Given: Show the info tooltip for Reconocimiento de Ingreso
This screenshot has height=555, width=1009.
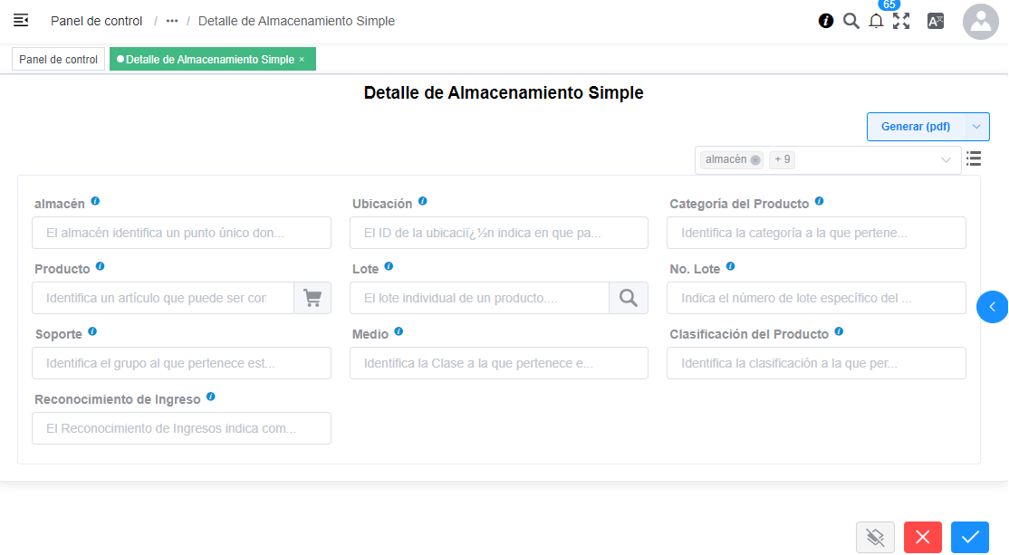Looking at the screenshot, I should pyautogui.click(x=210, y=397).
